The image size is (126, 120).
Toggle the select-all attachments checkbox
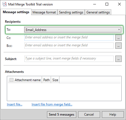[x=11, y=80]
